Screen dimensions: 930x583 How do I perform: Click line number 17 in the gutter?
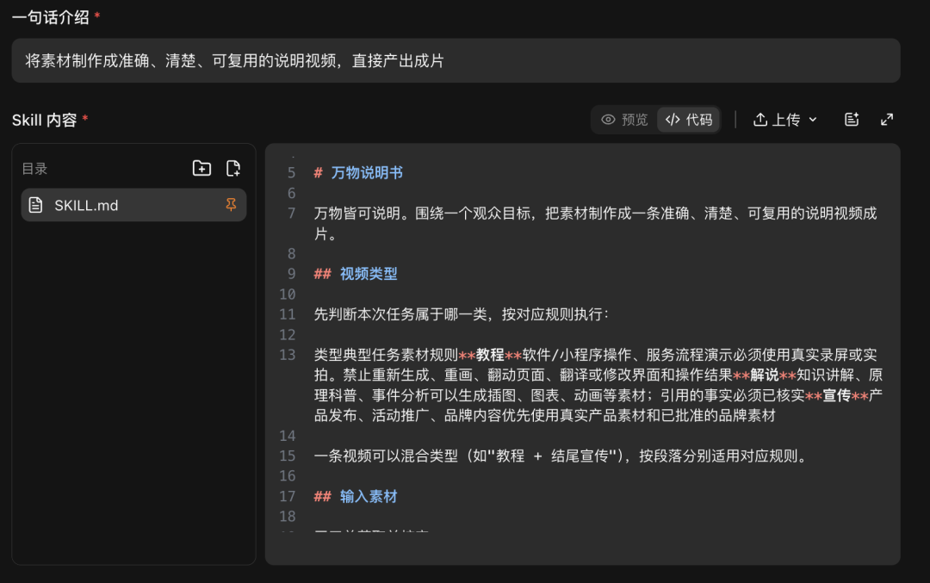click(x=287, y=496)
